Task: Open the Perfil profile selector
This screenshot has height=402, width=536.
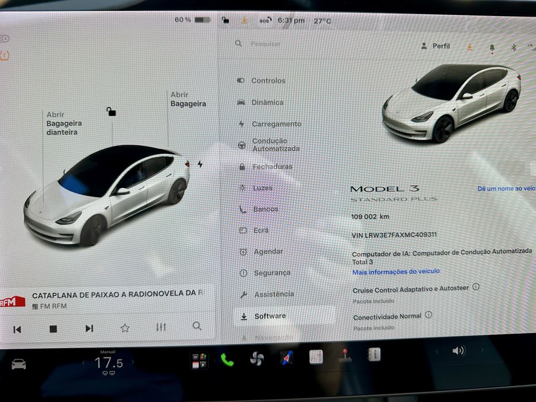Action: tap(435, 46)
